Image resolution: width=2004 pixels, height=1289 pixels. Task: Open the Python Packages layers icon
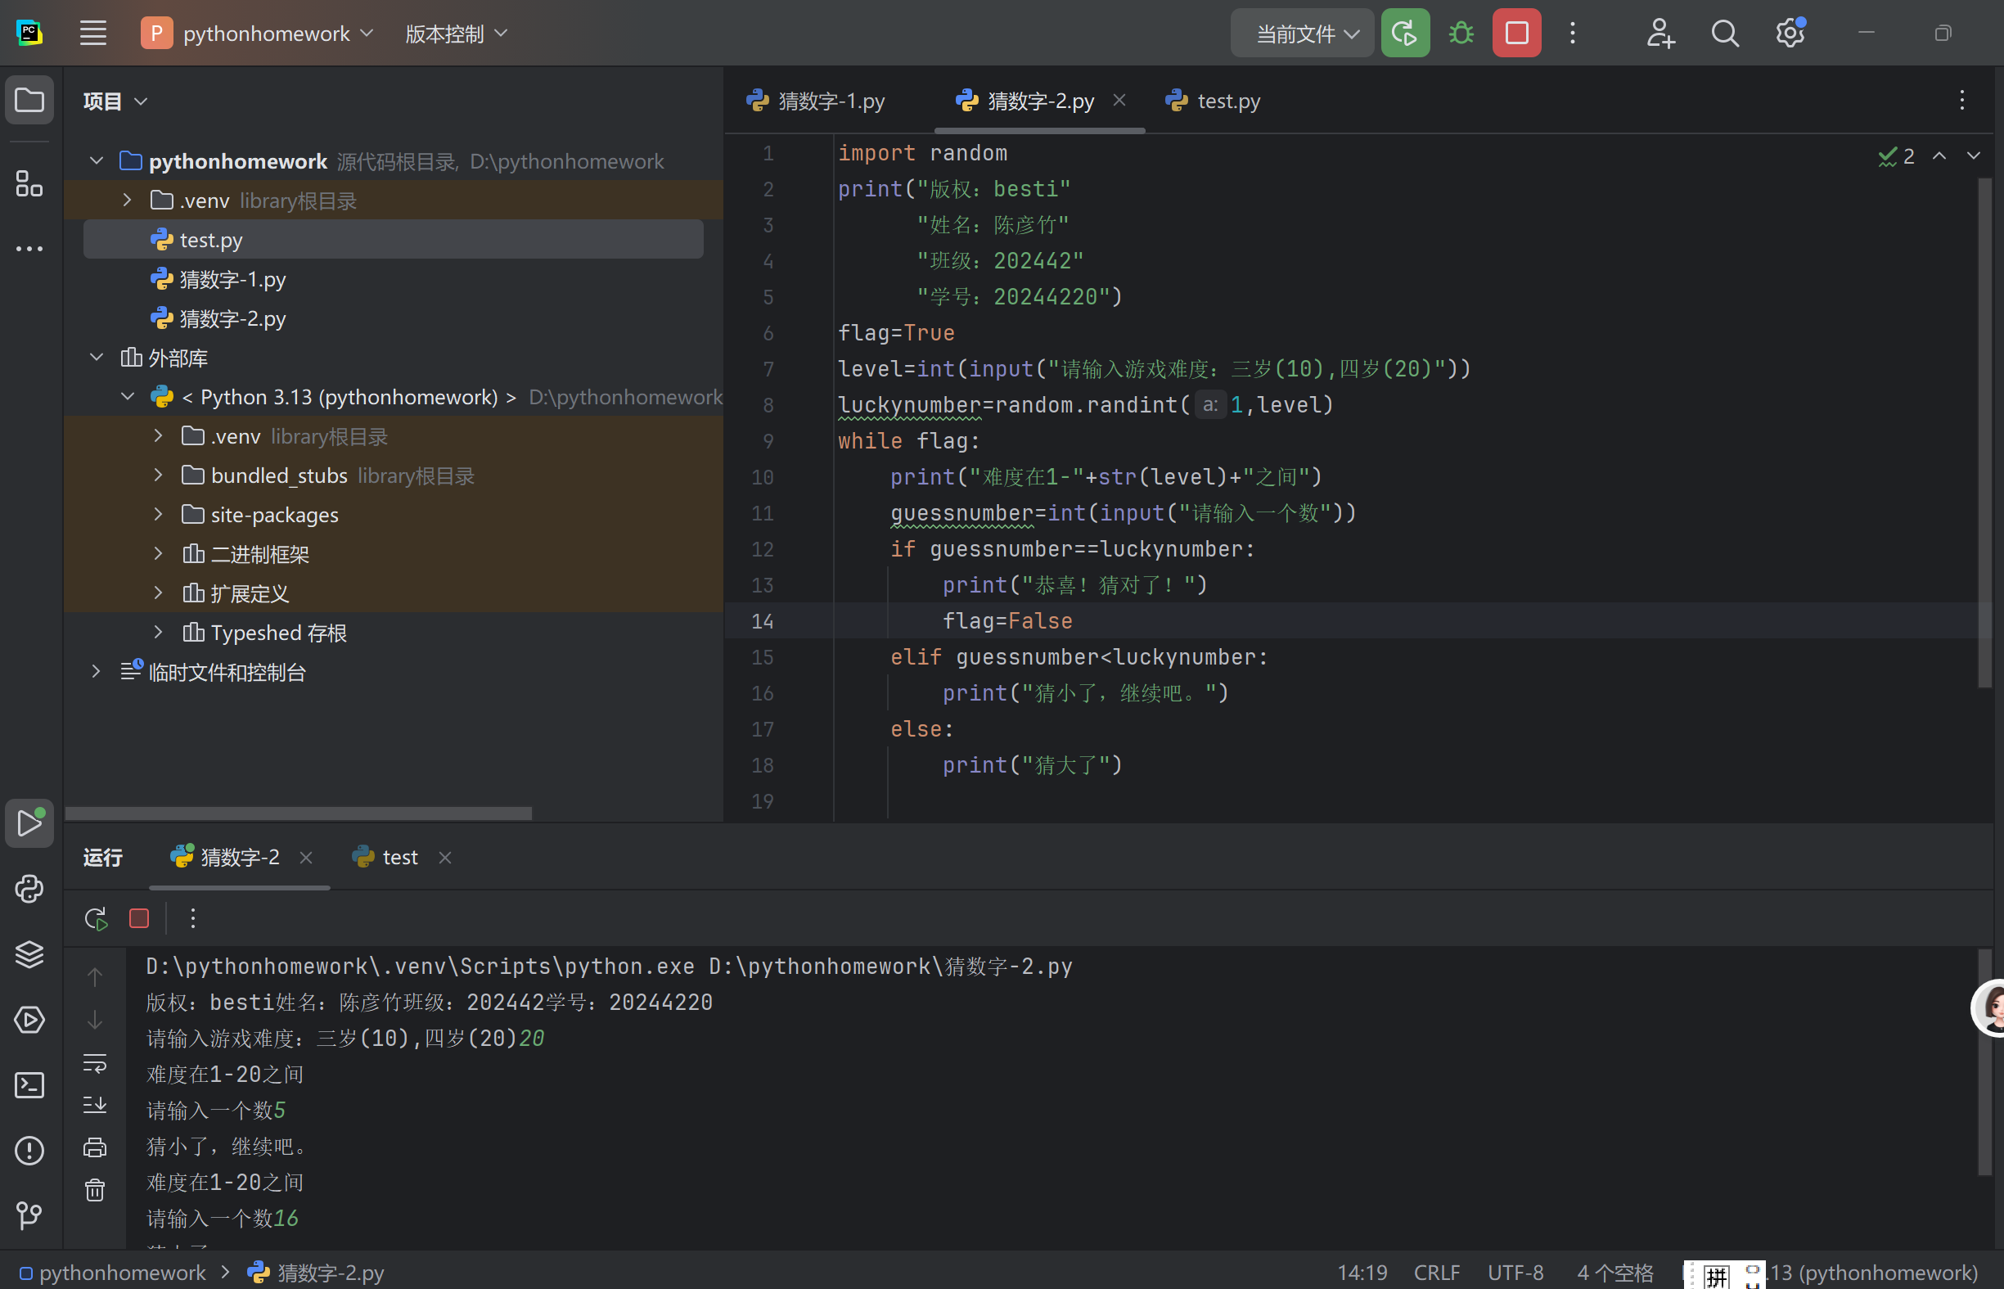29,954
